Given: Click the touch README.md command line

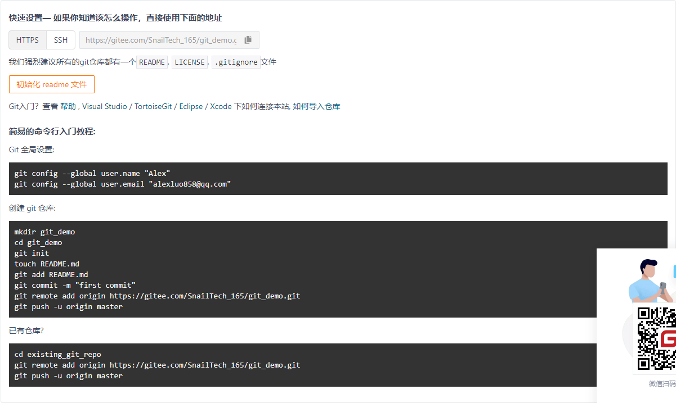Looking at the screenshot, I should [47, 264].
